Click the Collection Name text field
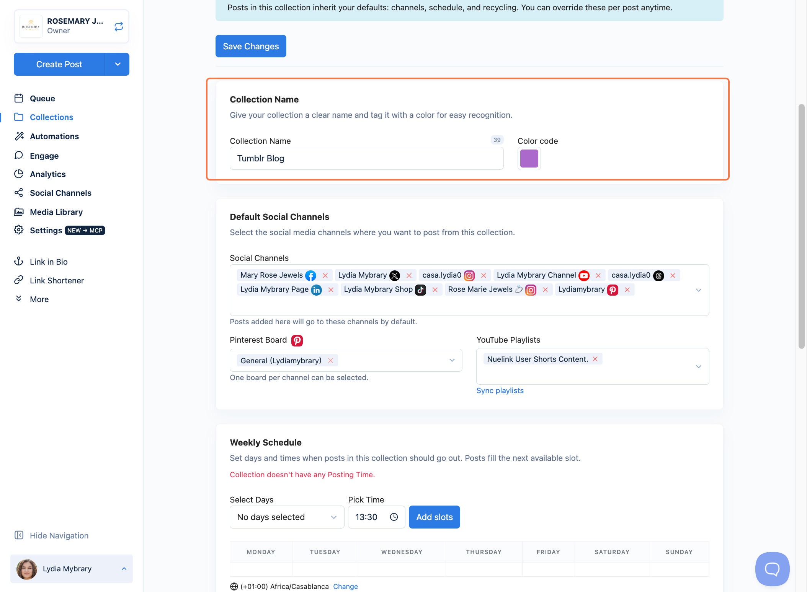The width and height of the screenshot is (807, 592). click(366, 158)
